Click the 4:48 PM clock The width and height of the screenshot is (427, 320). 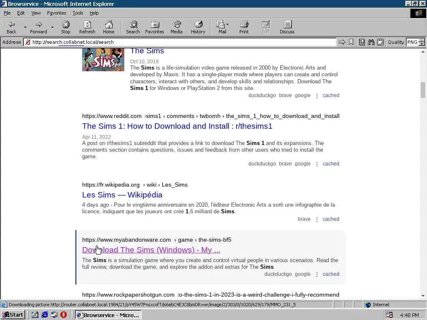click(409, 315)
